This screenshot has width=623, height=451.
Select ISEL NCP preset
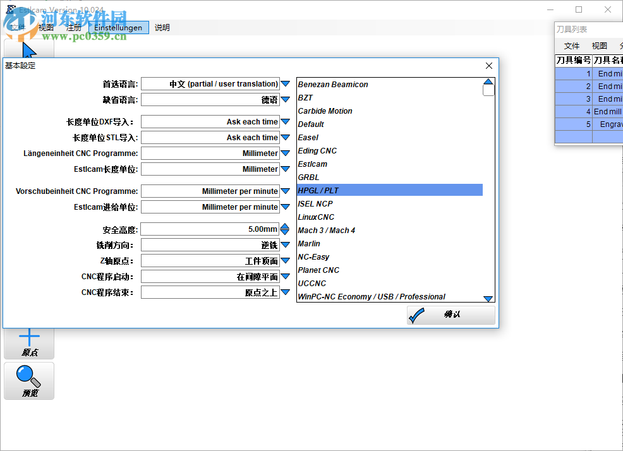(x=390, y=203)
